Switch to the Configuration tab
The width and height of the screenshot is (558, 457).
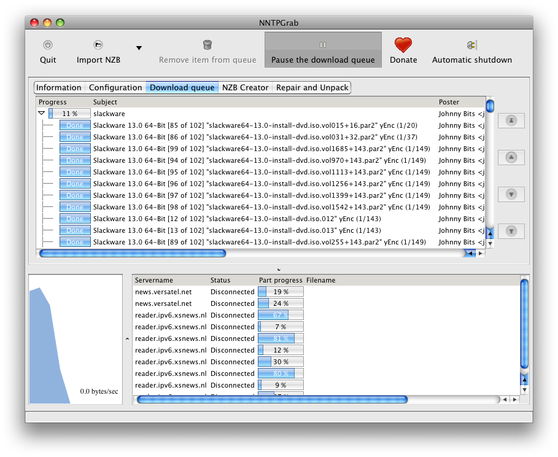[115, 87]
